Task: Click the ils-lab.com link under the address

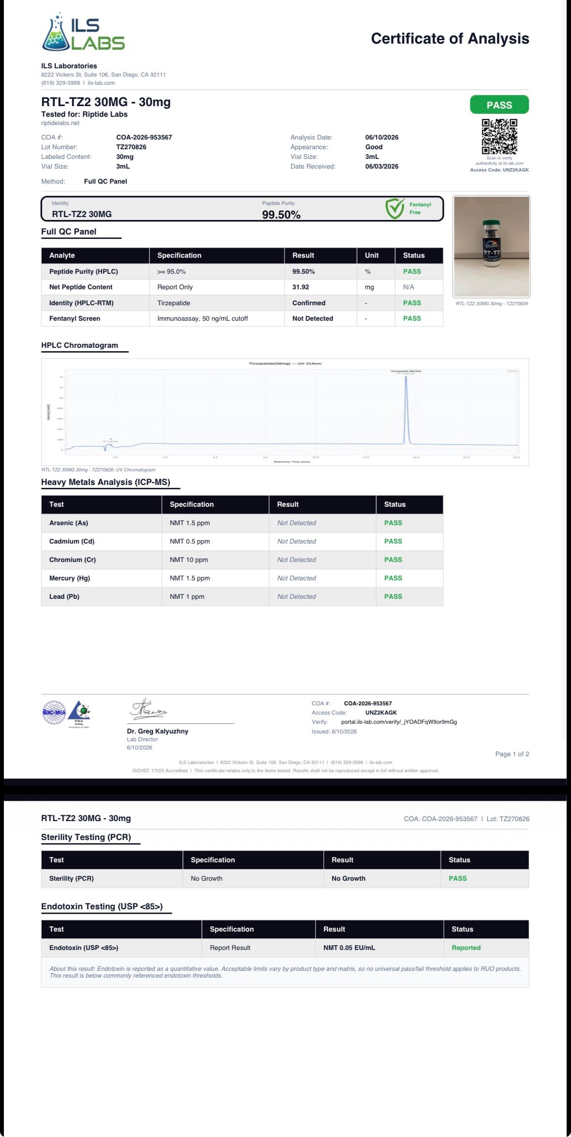Action: (x=101, y=83)
